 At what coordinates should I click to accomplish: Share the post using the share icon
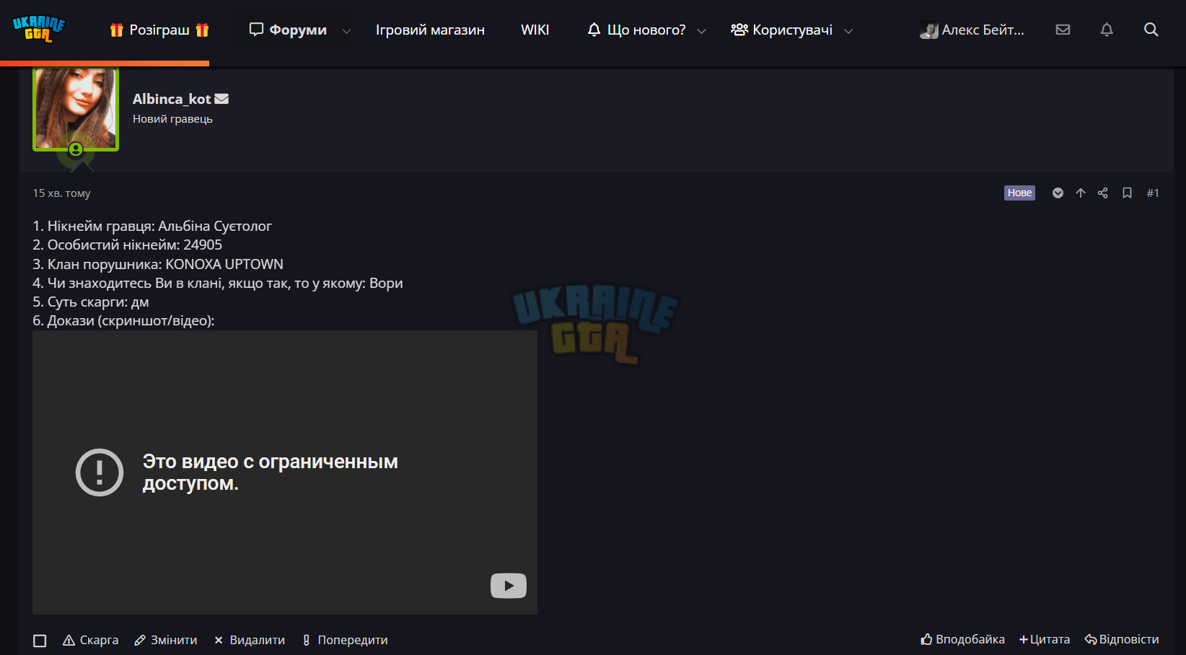pyautogui.click(x=1102, y=193)
